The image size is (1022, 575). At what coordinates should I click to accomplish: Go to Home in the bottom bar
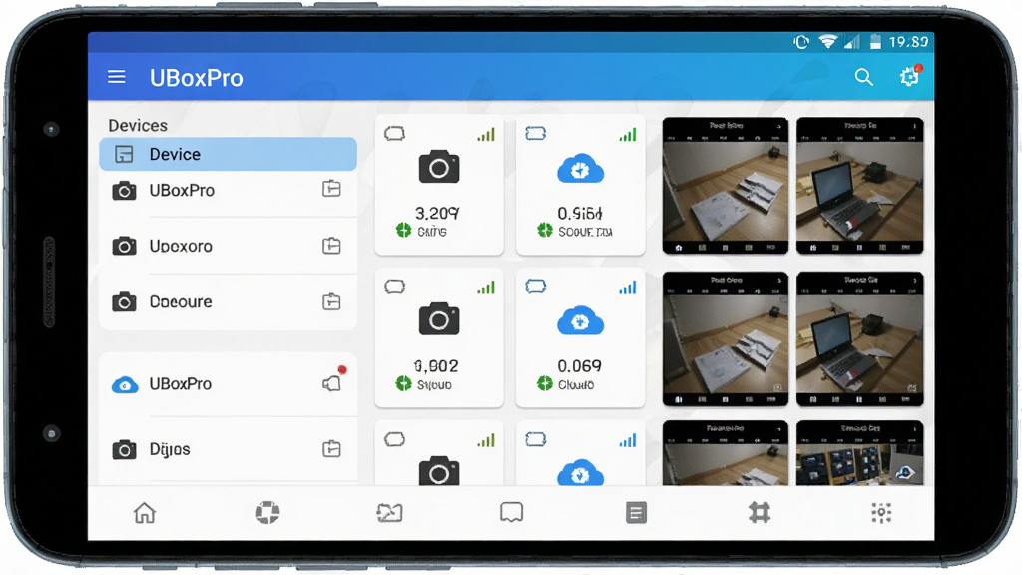pos(145,513)
